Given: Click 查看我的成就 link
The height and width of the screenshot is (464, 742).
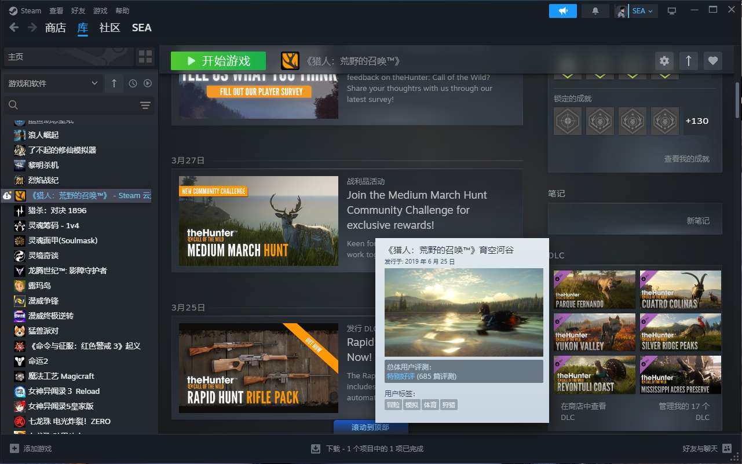Looking at the screenshot, I should [686, 159].
